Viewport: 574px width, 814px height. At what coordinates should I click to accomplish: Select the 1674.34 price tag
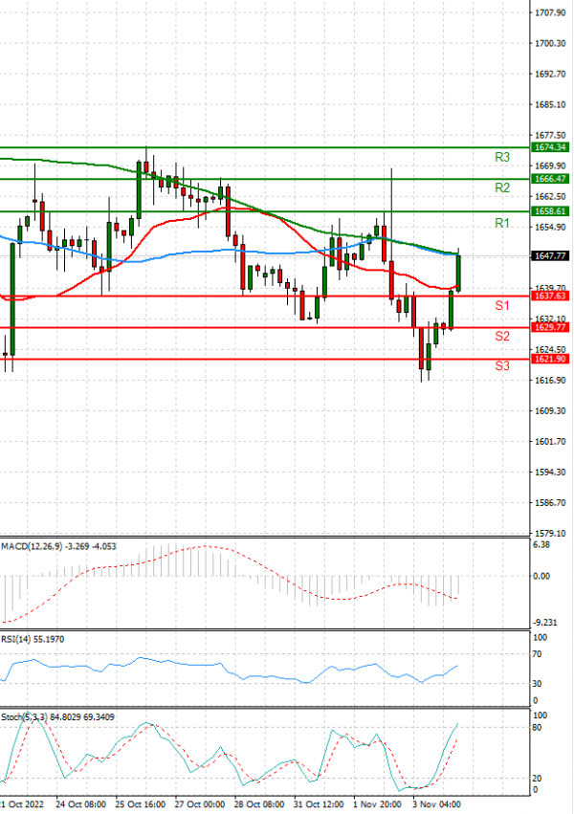coord(550,147)
